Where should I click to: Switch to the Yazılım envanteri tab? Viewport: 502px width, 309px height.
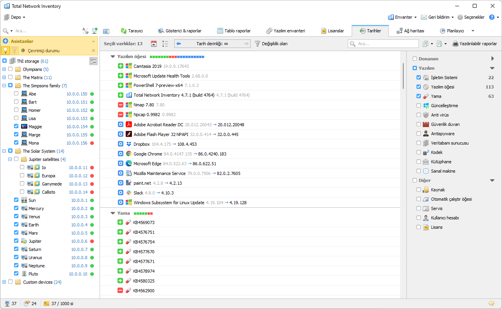(x=285, y=31)
